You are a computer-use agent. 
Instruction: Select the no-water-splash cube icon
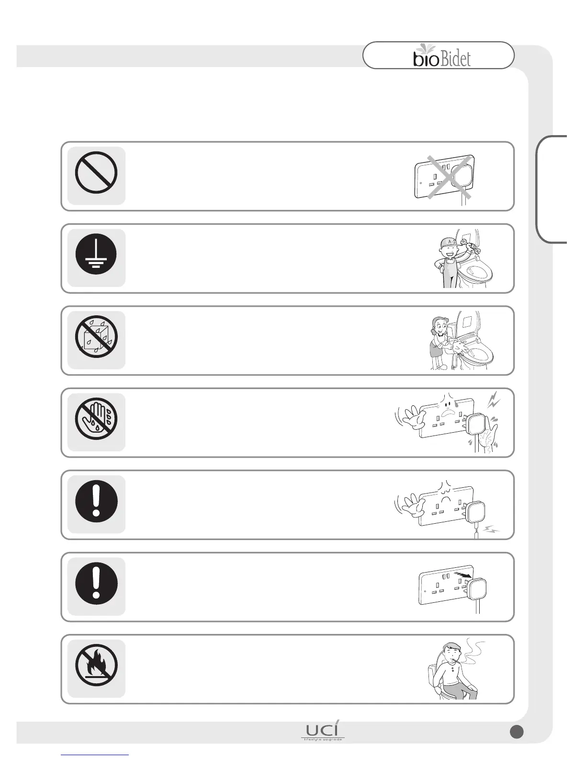pyautogui.click(x=96, y=337)
